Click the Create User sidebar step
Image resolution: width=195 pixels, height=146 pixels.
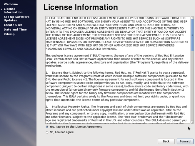(x=13, y=25)
